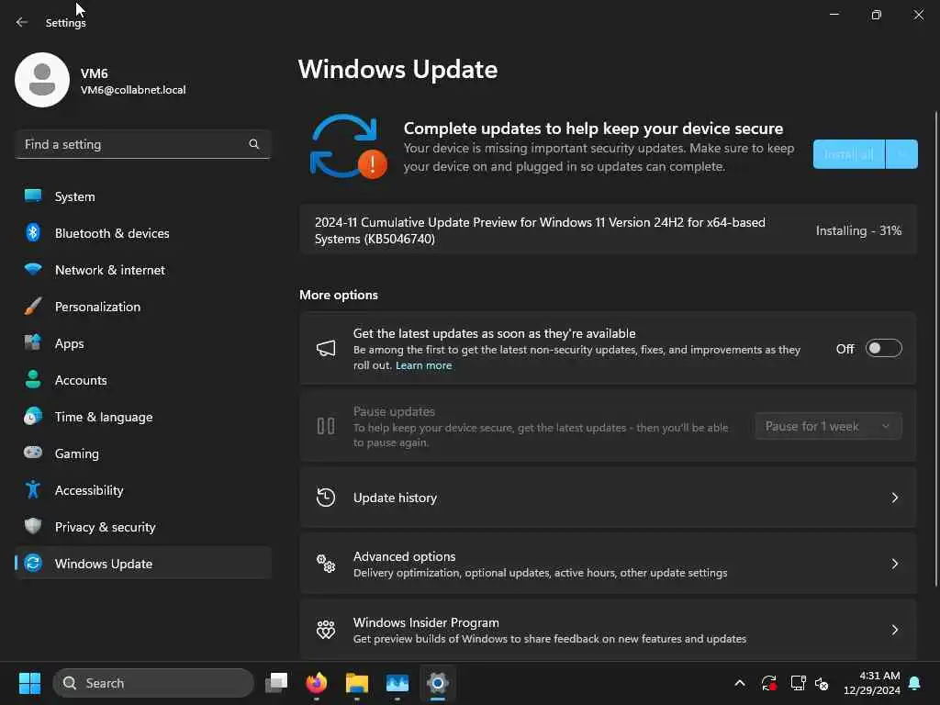The height and width of the screenshot is (705, 940).
Task: Click the Pause updates icon
Action: pyautogui.click(x=326, y=426)
